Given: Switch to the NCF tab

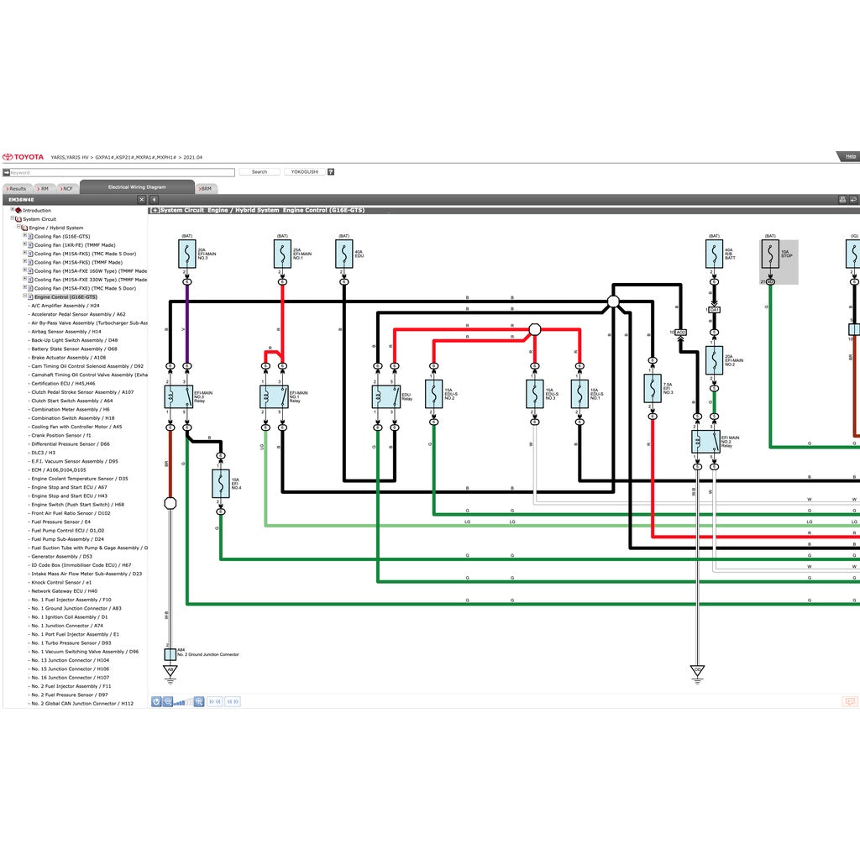Looking at the screenshot, I should click(66, 189).
